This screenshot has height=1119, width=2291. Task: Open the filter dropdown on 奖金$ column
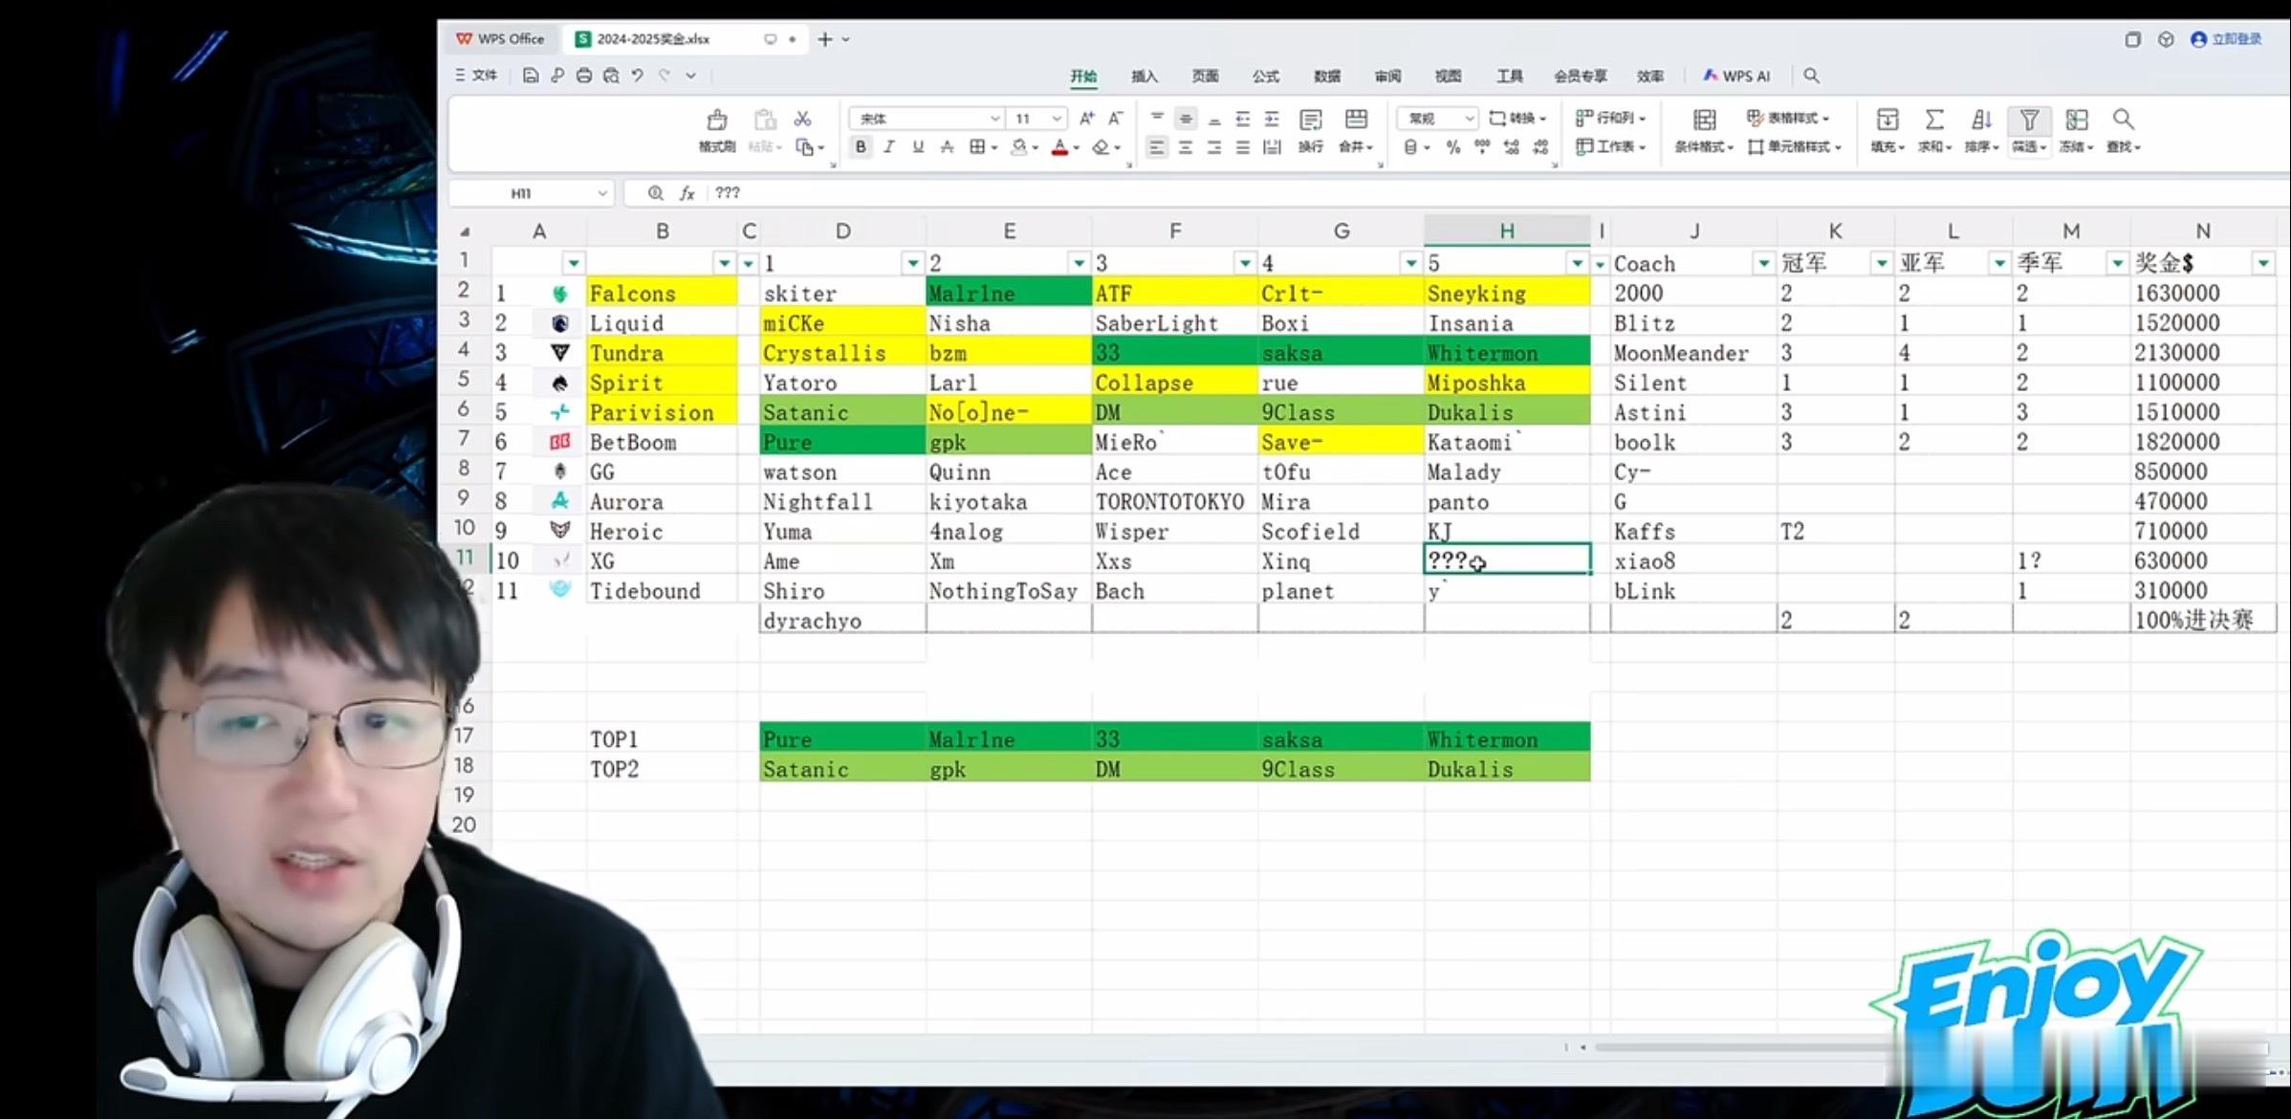click(x=2263, y=263)
